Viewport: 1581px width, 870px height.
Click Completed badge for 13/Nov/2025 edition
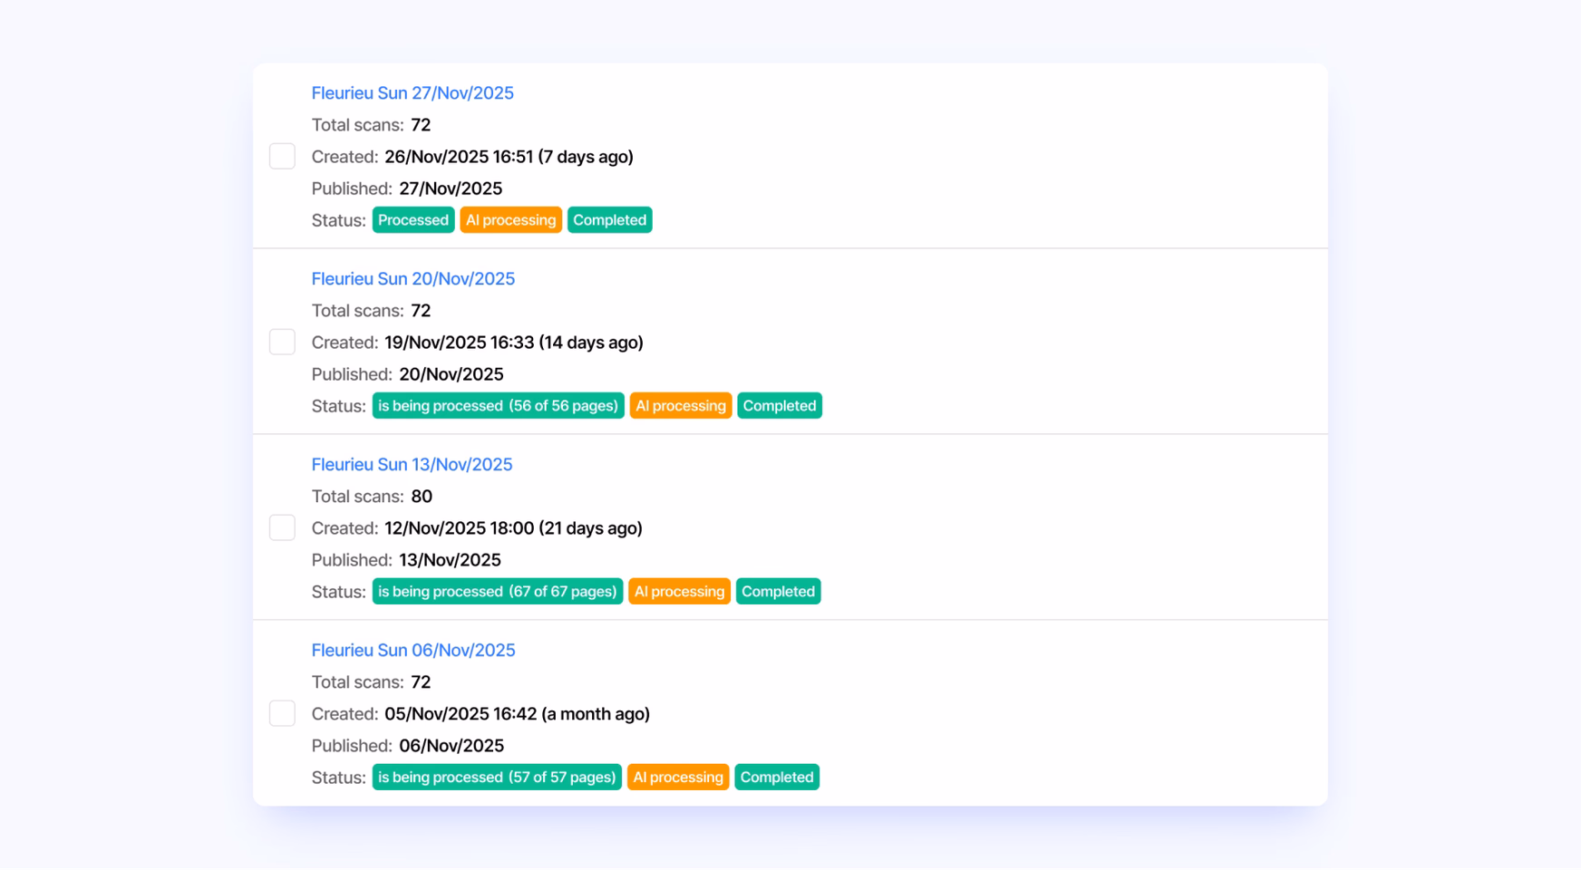click(779, 592)
